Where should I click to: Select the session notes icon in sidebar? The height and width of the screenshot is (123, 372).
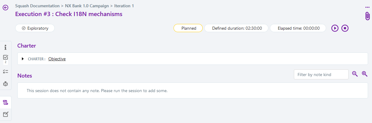coord(5,102)
